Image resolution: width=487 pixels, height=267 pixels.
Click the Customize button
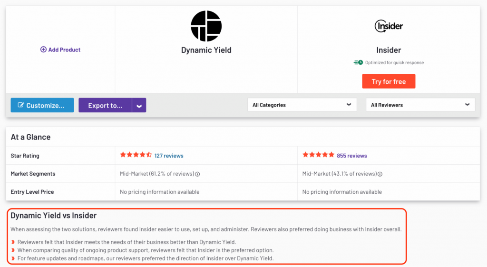(x=42, y=105)
